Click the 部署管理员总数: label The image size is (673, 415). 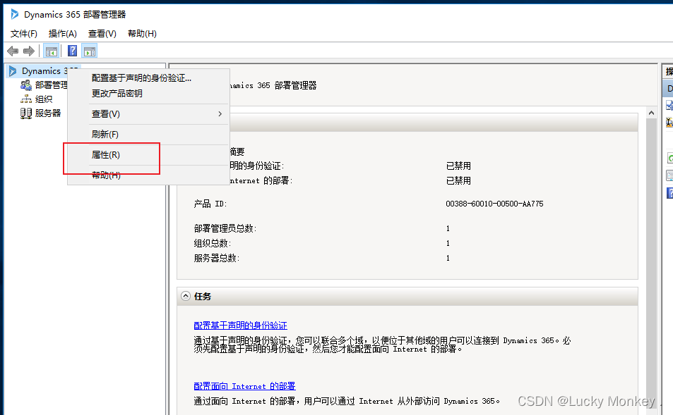pos(225,228)
